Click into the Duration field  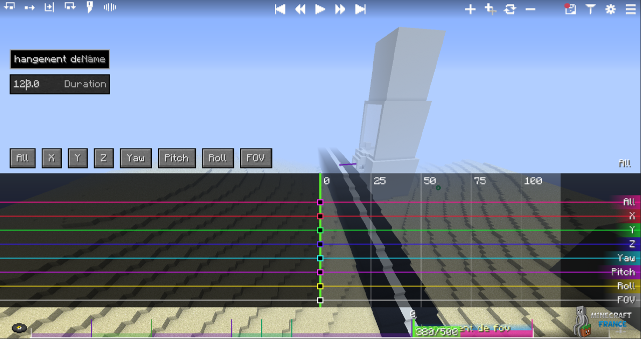(x=60, y=84)
